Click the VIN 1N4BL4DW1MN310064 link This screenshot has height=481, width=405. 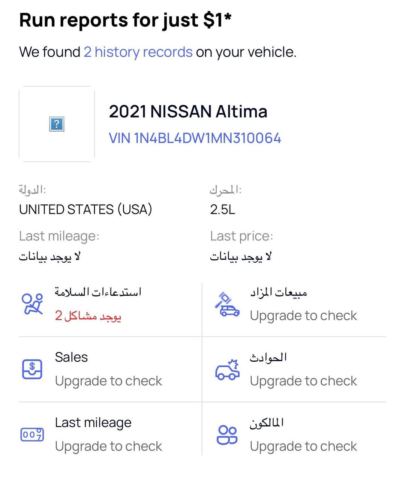(195, 138)
